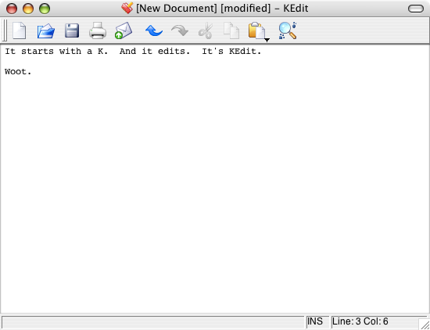Click the toolbar drag handle
This screenshot has width=430, height=330.
(5, 30)
